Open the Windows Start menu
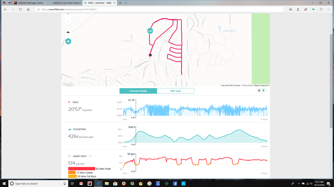The height and width of the screenshot is (187, 334). tap(4, 184)
